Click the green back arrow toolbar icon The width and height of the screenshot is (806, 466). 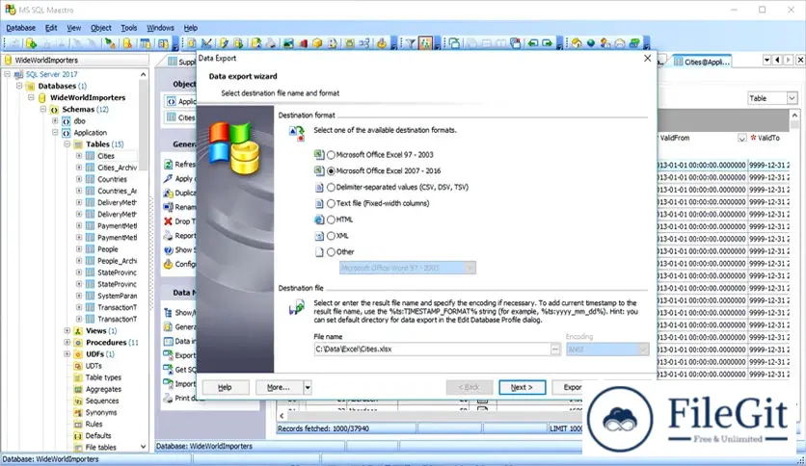[x=532, y=43]
